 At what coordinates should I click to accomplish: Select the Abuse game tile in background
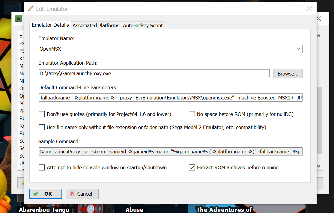(134, 210)
